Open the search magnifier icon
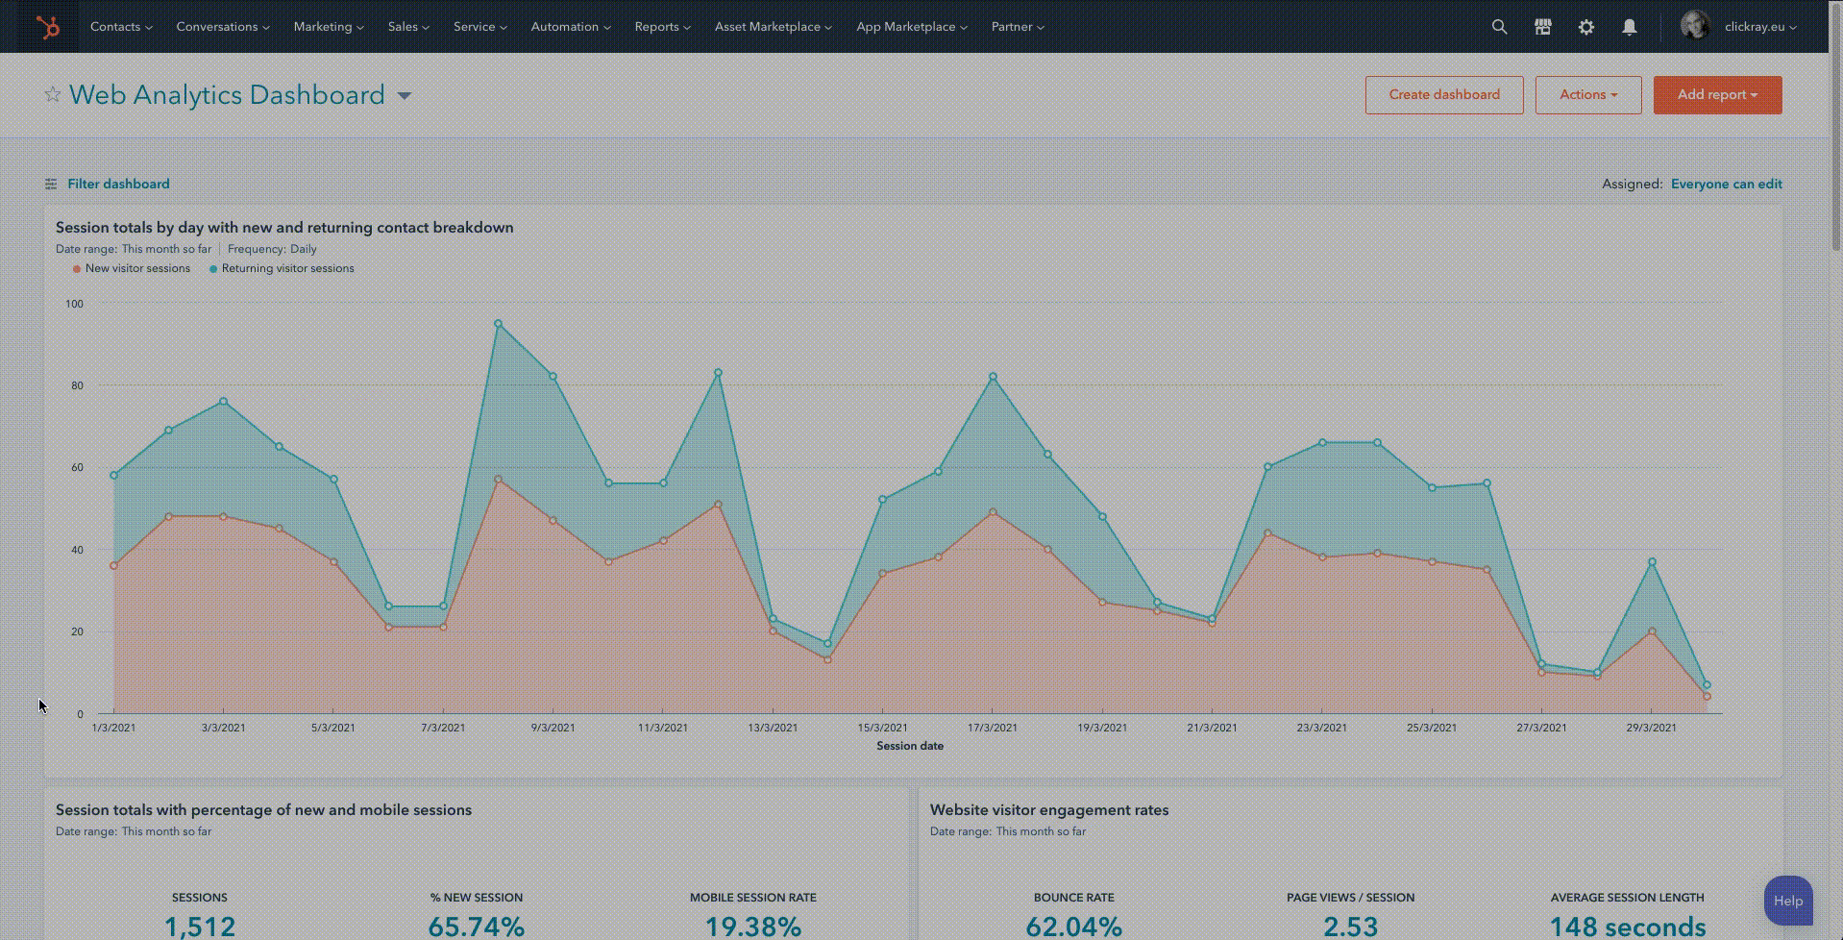The image size is (1843, 940). coord(1499,27)
